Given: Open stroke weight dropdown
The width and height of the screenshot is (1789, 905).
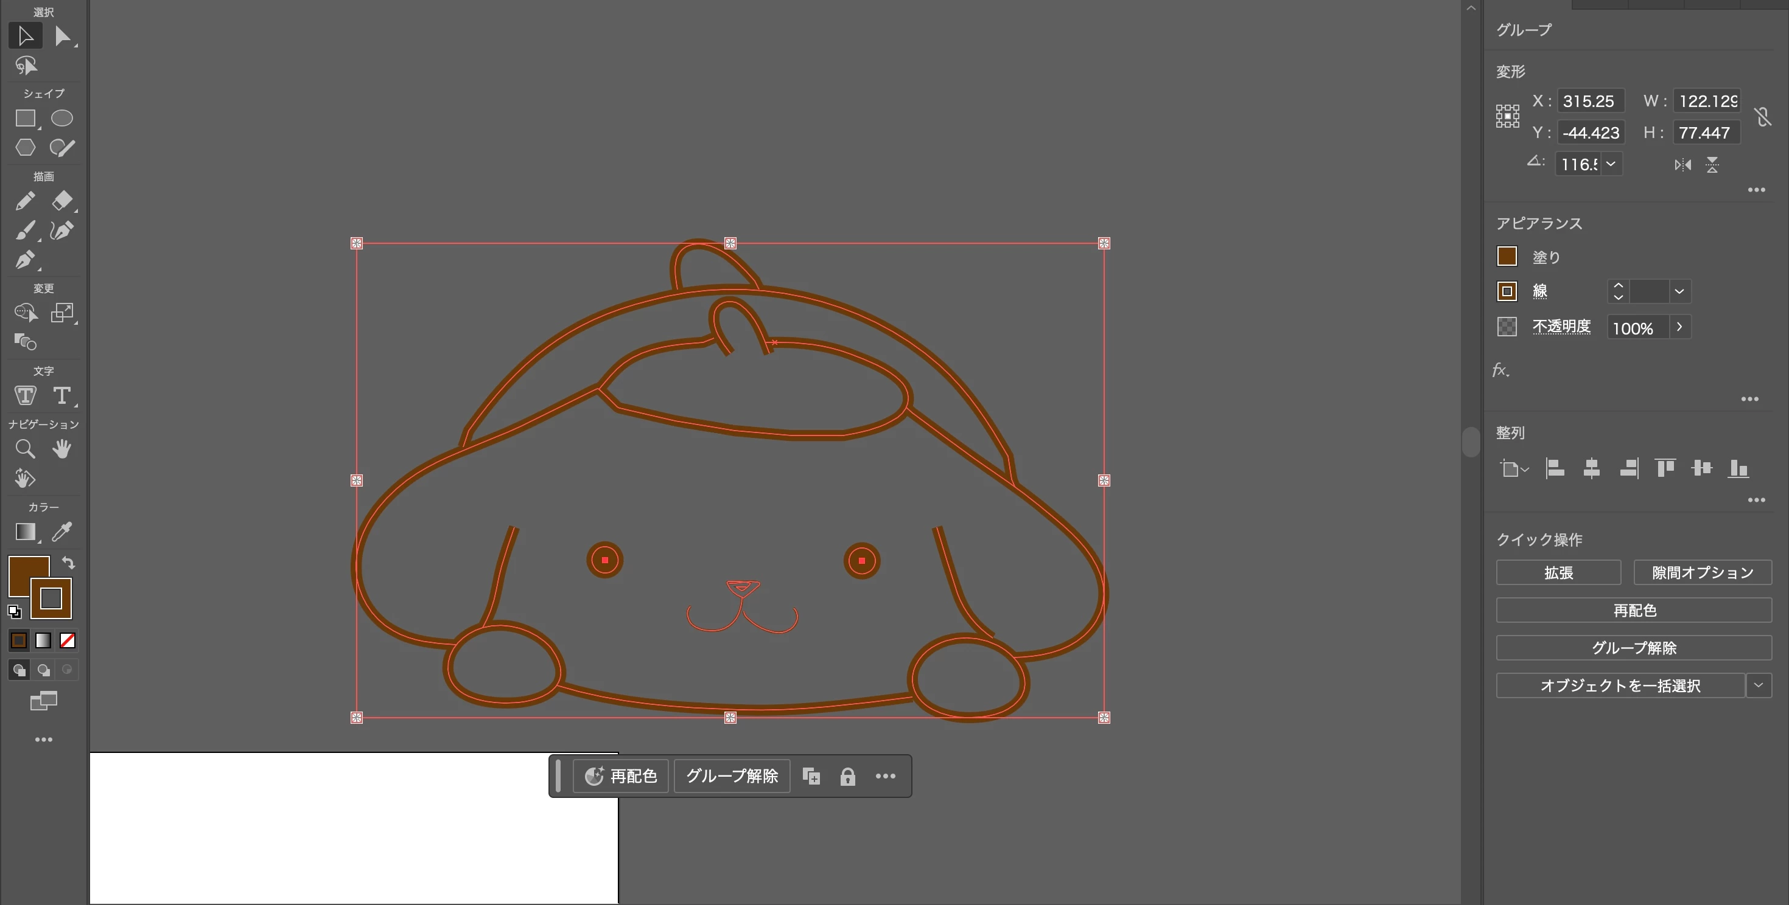Looking at the screenshot, I should pyautogui.click(x=1679, y=291).
